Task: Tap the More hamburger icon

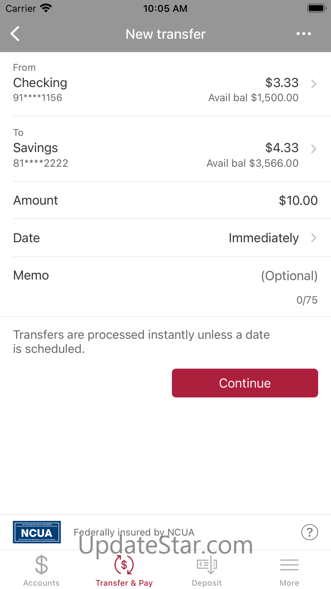Action: click(x=289, y=565)
